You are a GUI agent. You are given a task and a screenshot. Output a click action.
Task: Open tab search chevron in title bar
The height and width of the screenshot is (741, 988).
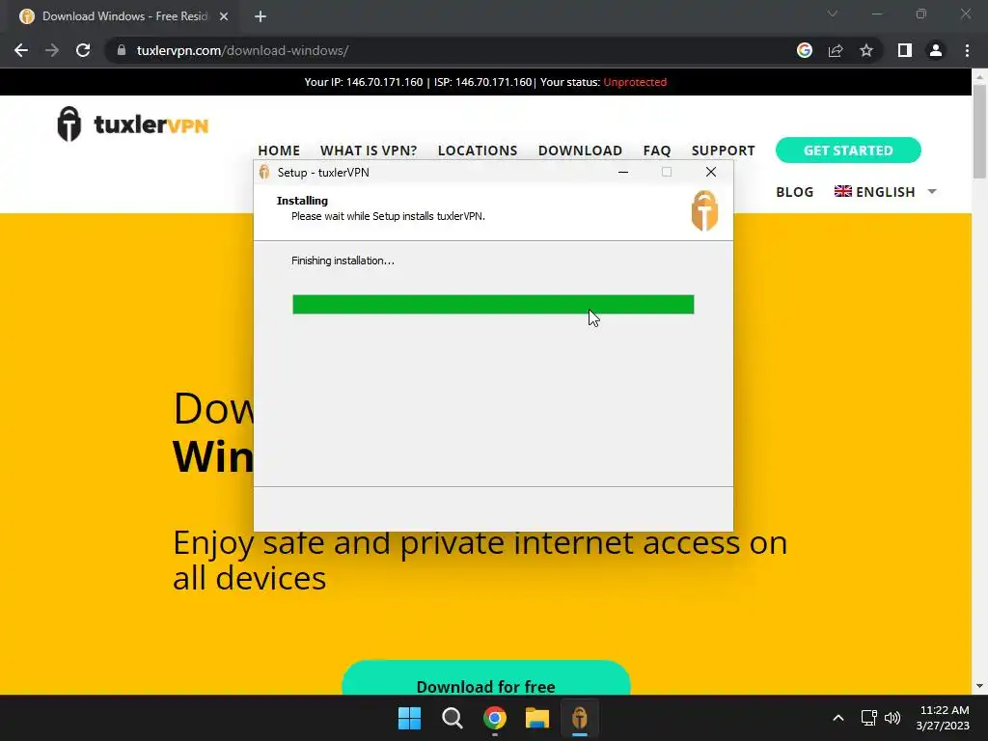coord(833,14)
